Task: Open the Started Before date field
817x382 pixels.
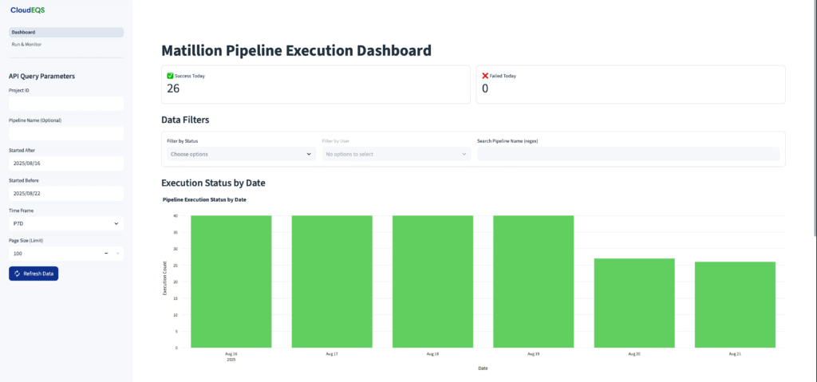Action: tap(66, 193)
